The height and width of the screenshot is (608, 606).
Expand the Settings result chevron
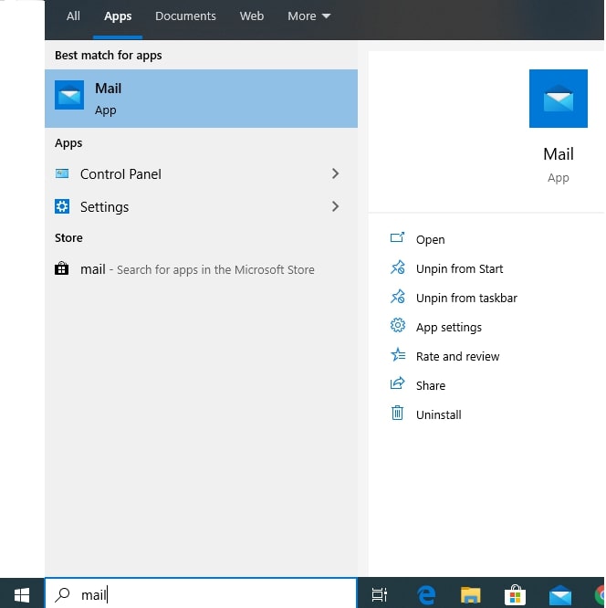pos(335,207)
